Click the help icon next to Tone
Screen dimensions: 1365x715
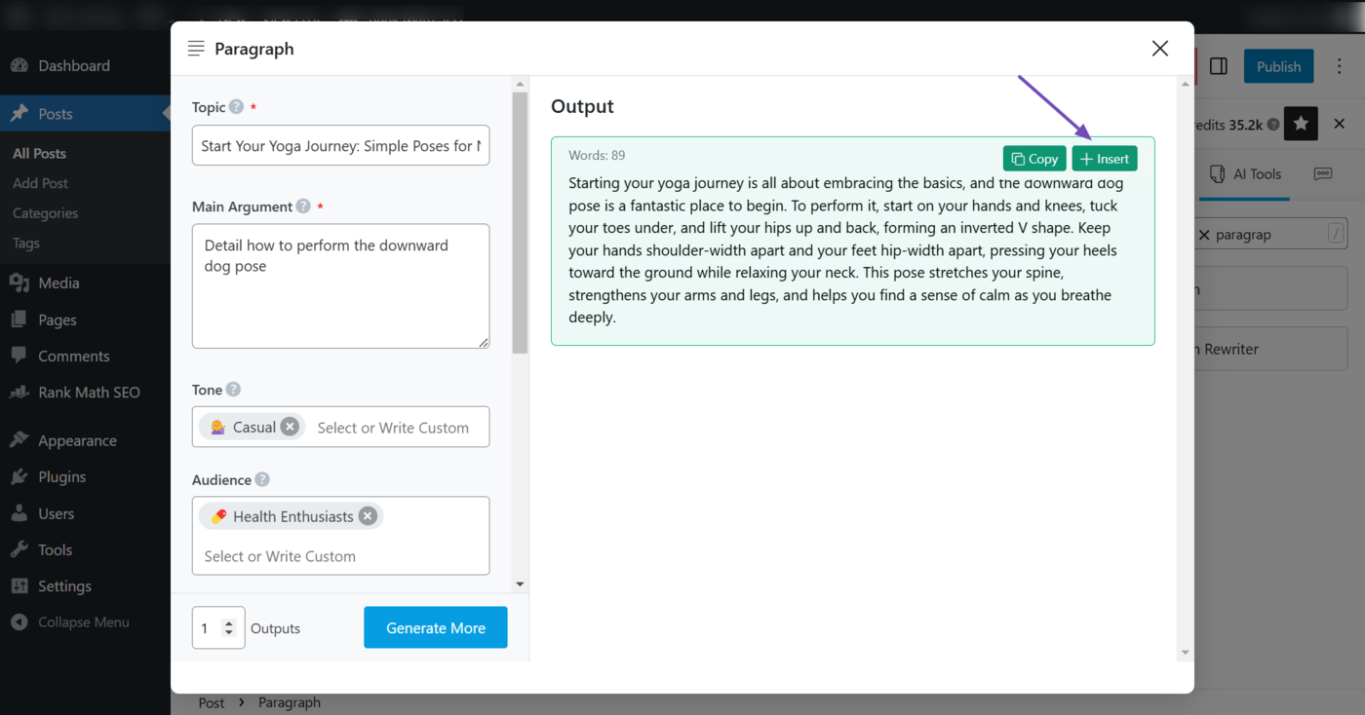click(x=234, y=390)
